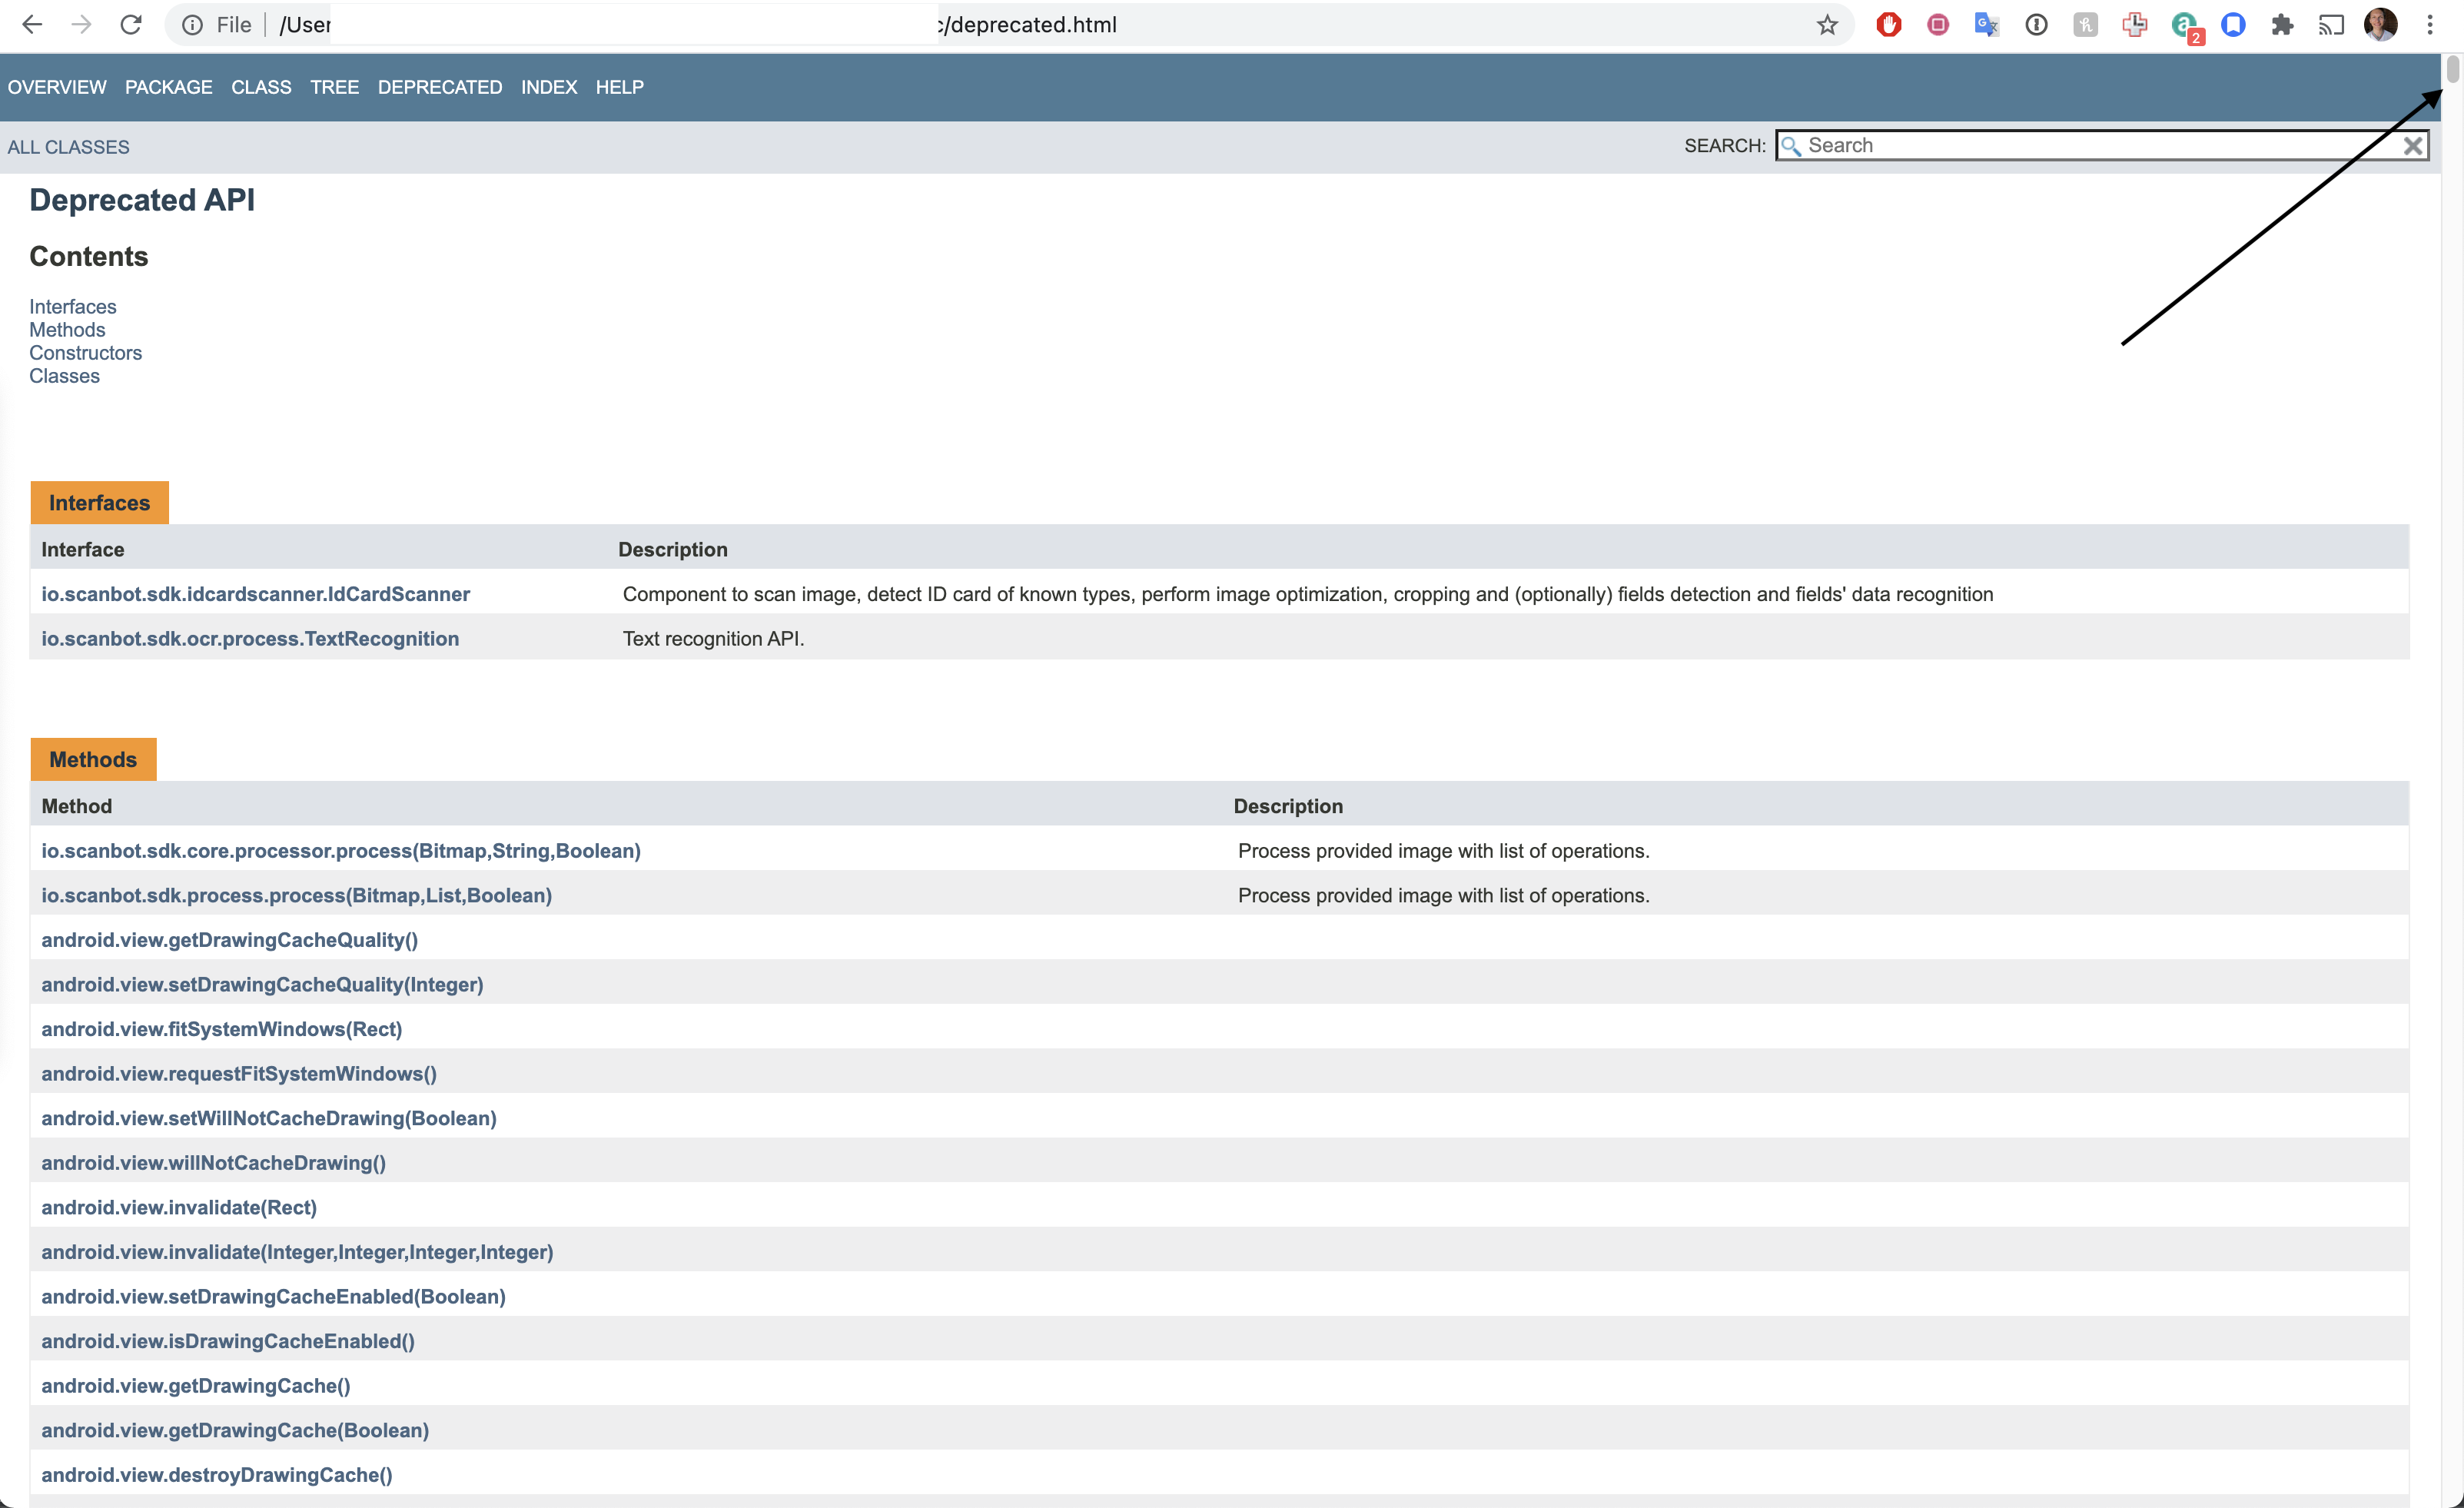This screenshot has height=1508, width=2464.
Task: Click the vertical scrollbar thumb
Action: [2452, 70]
